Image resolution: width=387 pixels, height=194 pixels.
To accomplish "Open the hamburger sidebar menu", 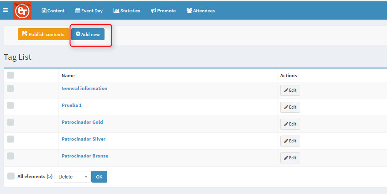I will click(5, 10).
